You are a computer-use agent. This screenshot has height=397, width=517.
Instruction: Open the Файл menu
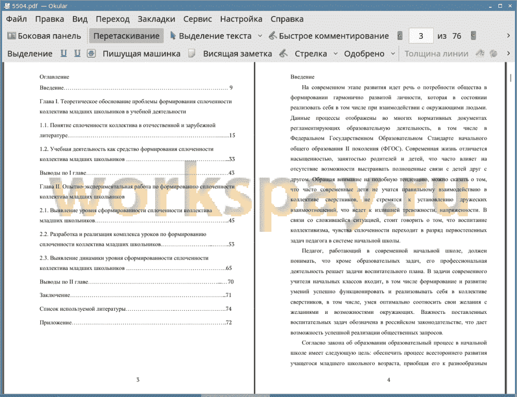[17, 19]
